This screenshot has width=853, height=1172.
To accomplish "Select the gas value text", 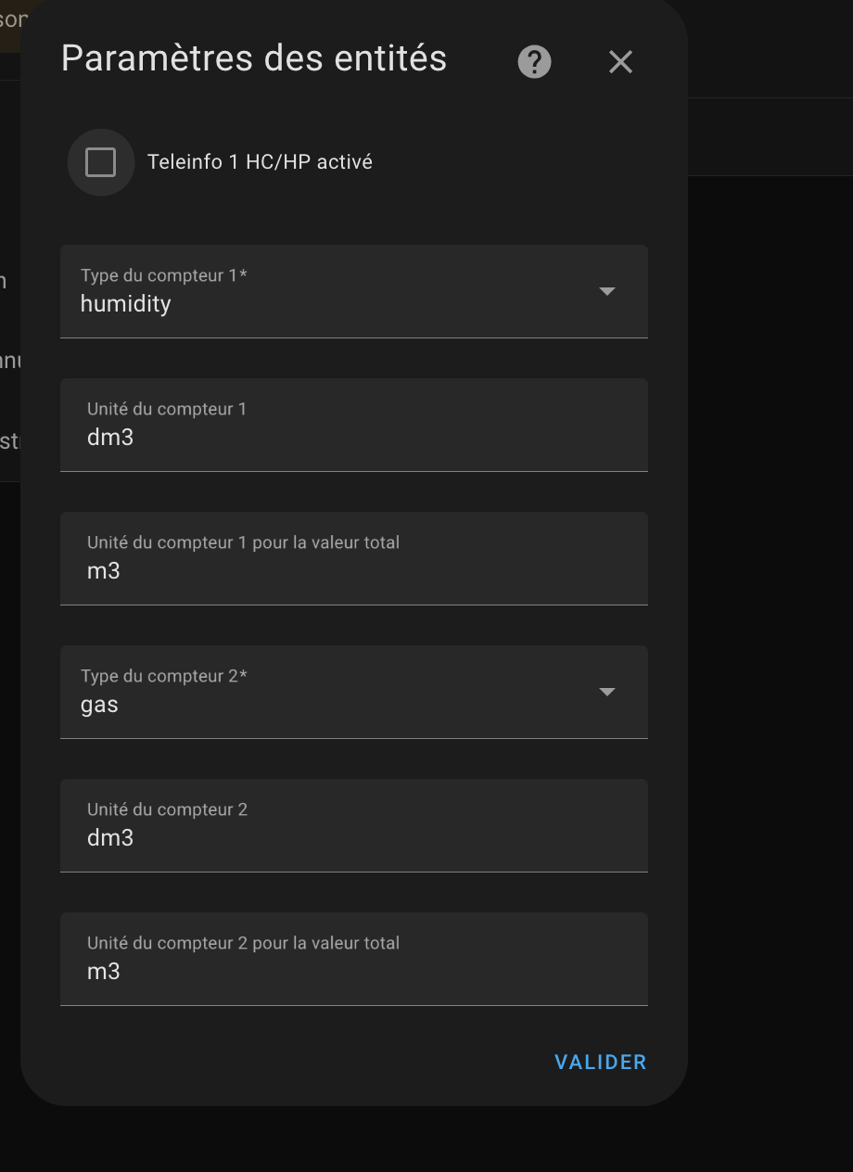I will point(99,705).
